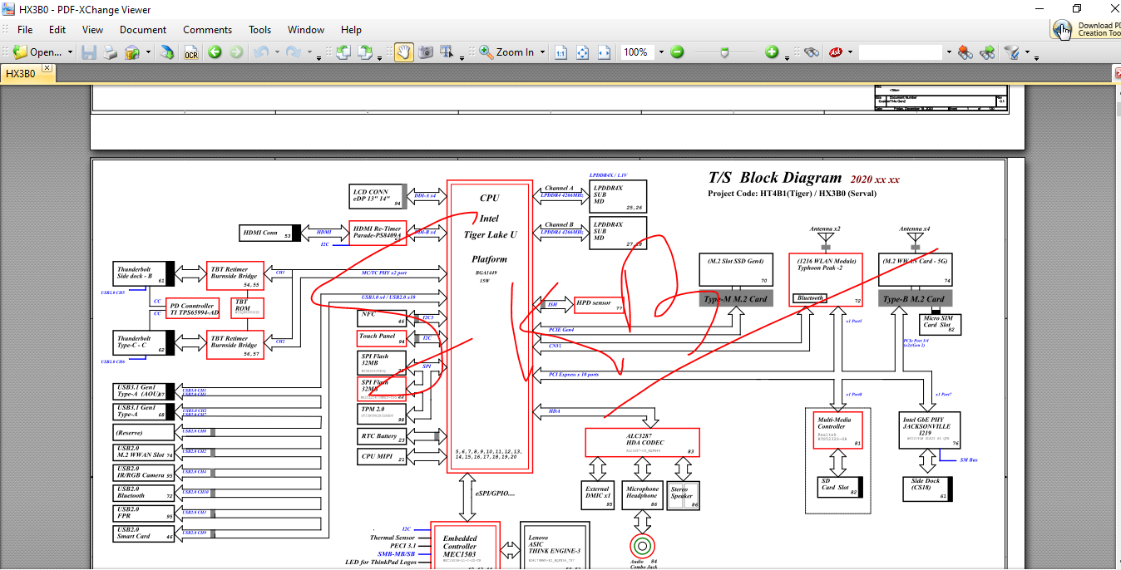
Task: Open the Edit menu
Action: click(x=57, y=30)
